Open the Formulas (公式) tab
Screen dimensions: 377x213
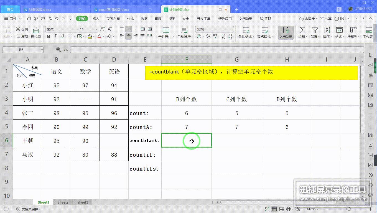point(130,19)
